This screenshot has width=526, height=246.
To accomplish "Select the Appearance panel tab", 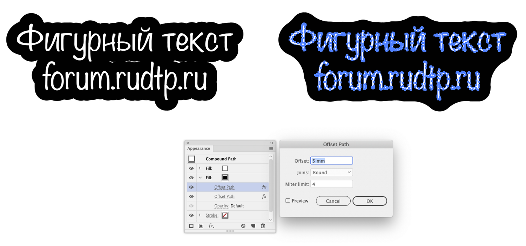I will click(198, 149).
